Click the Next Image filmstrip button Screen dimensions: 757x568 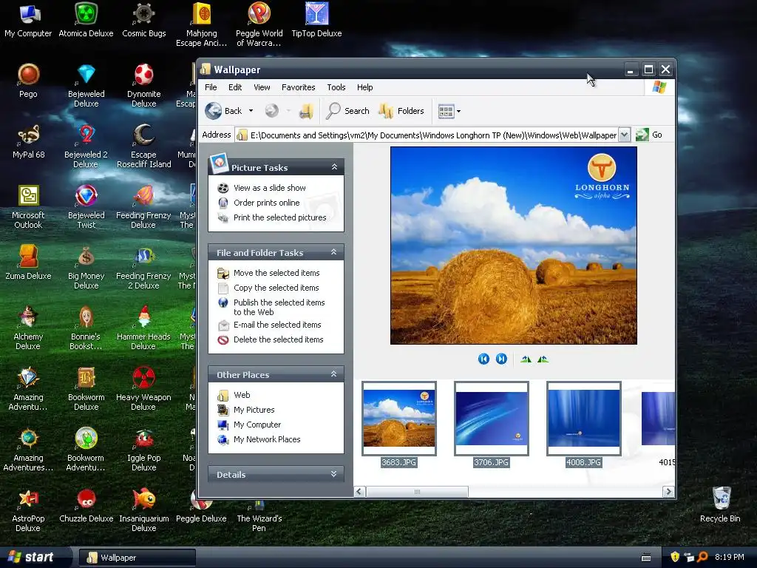pyautogui.click(x=501, y=359)
